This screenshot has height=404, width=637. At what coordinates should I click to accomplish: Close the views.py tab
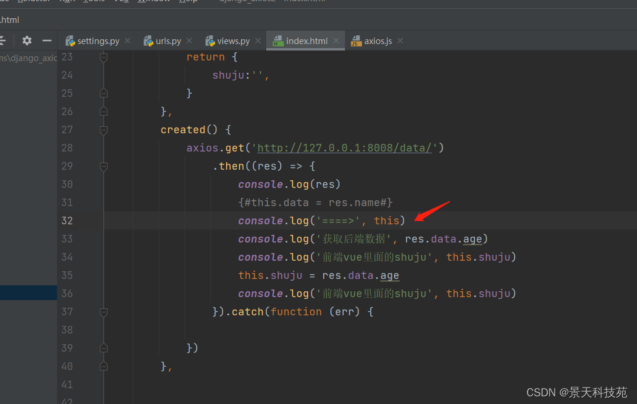pos(258,41)
